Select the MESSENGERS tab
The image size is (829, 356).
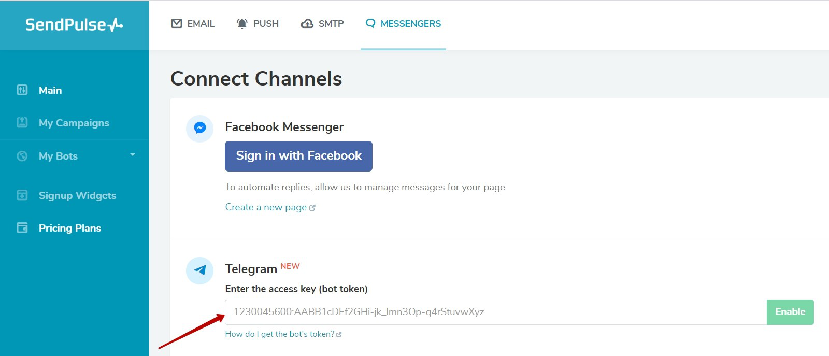pyautogui.click(x=403, y=24)
